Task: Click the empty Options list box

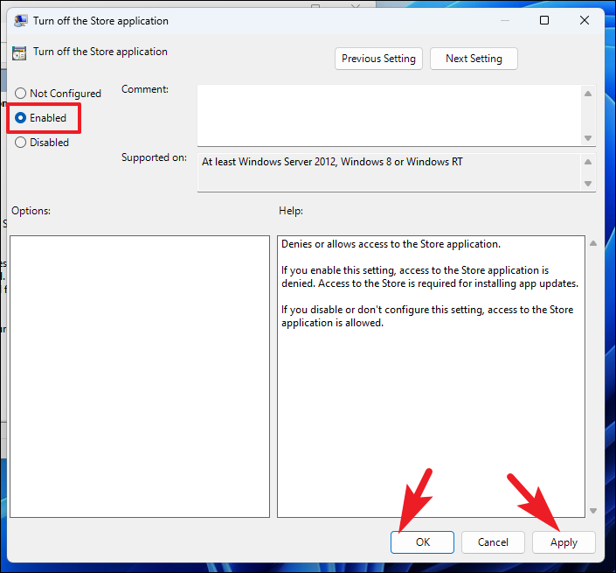Action: [140, 376]
